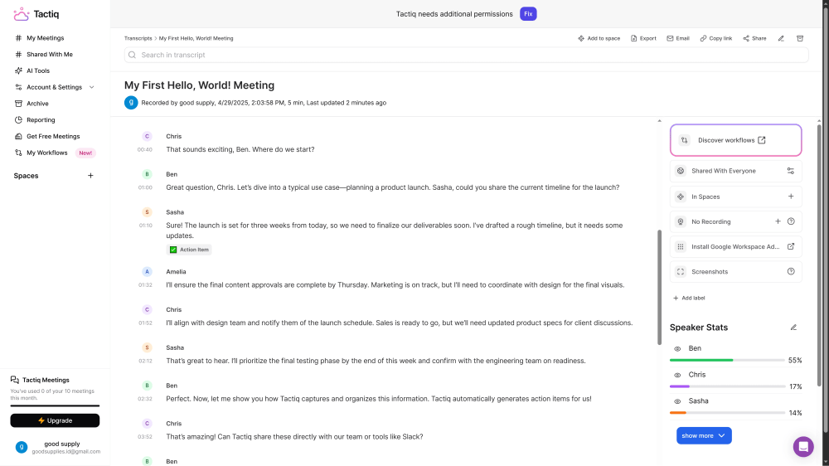This screenshot has width=829, height=466.
Task: Focus the Search in transcript field
Action: (466, 55)
